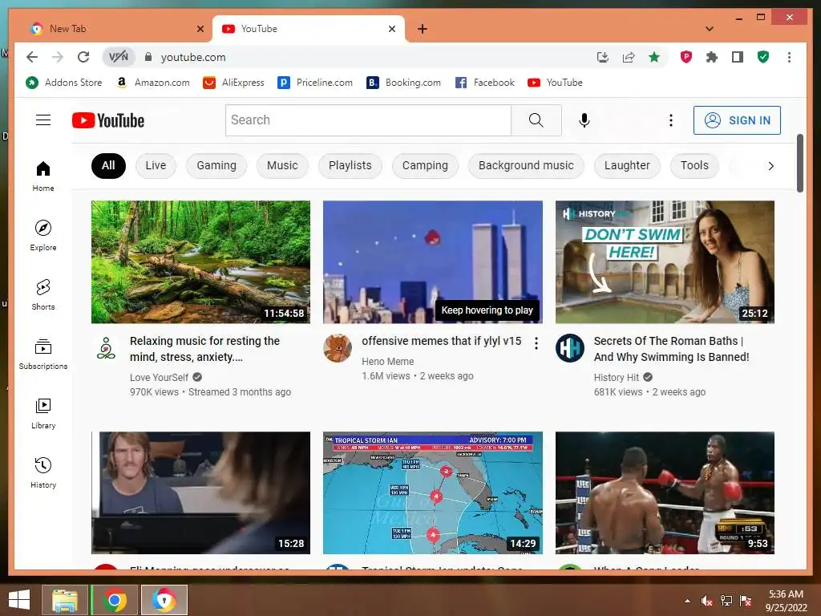Image resolution: width=821 pixels, height=616 pixels.
Task: Select the Laughter filter chip
Action: 627,165
